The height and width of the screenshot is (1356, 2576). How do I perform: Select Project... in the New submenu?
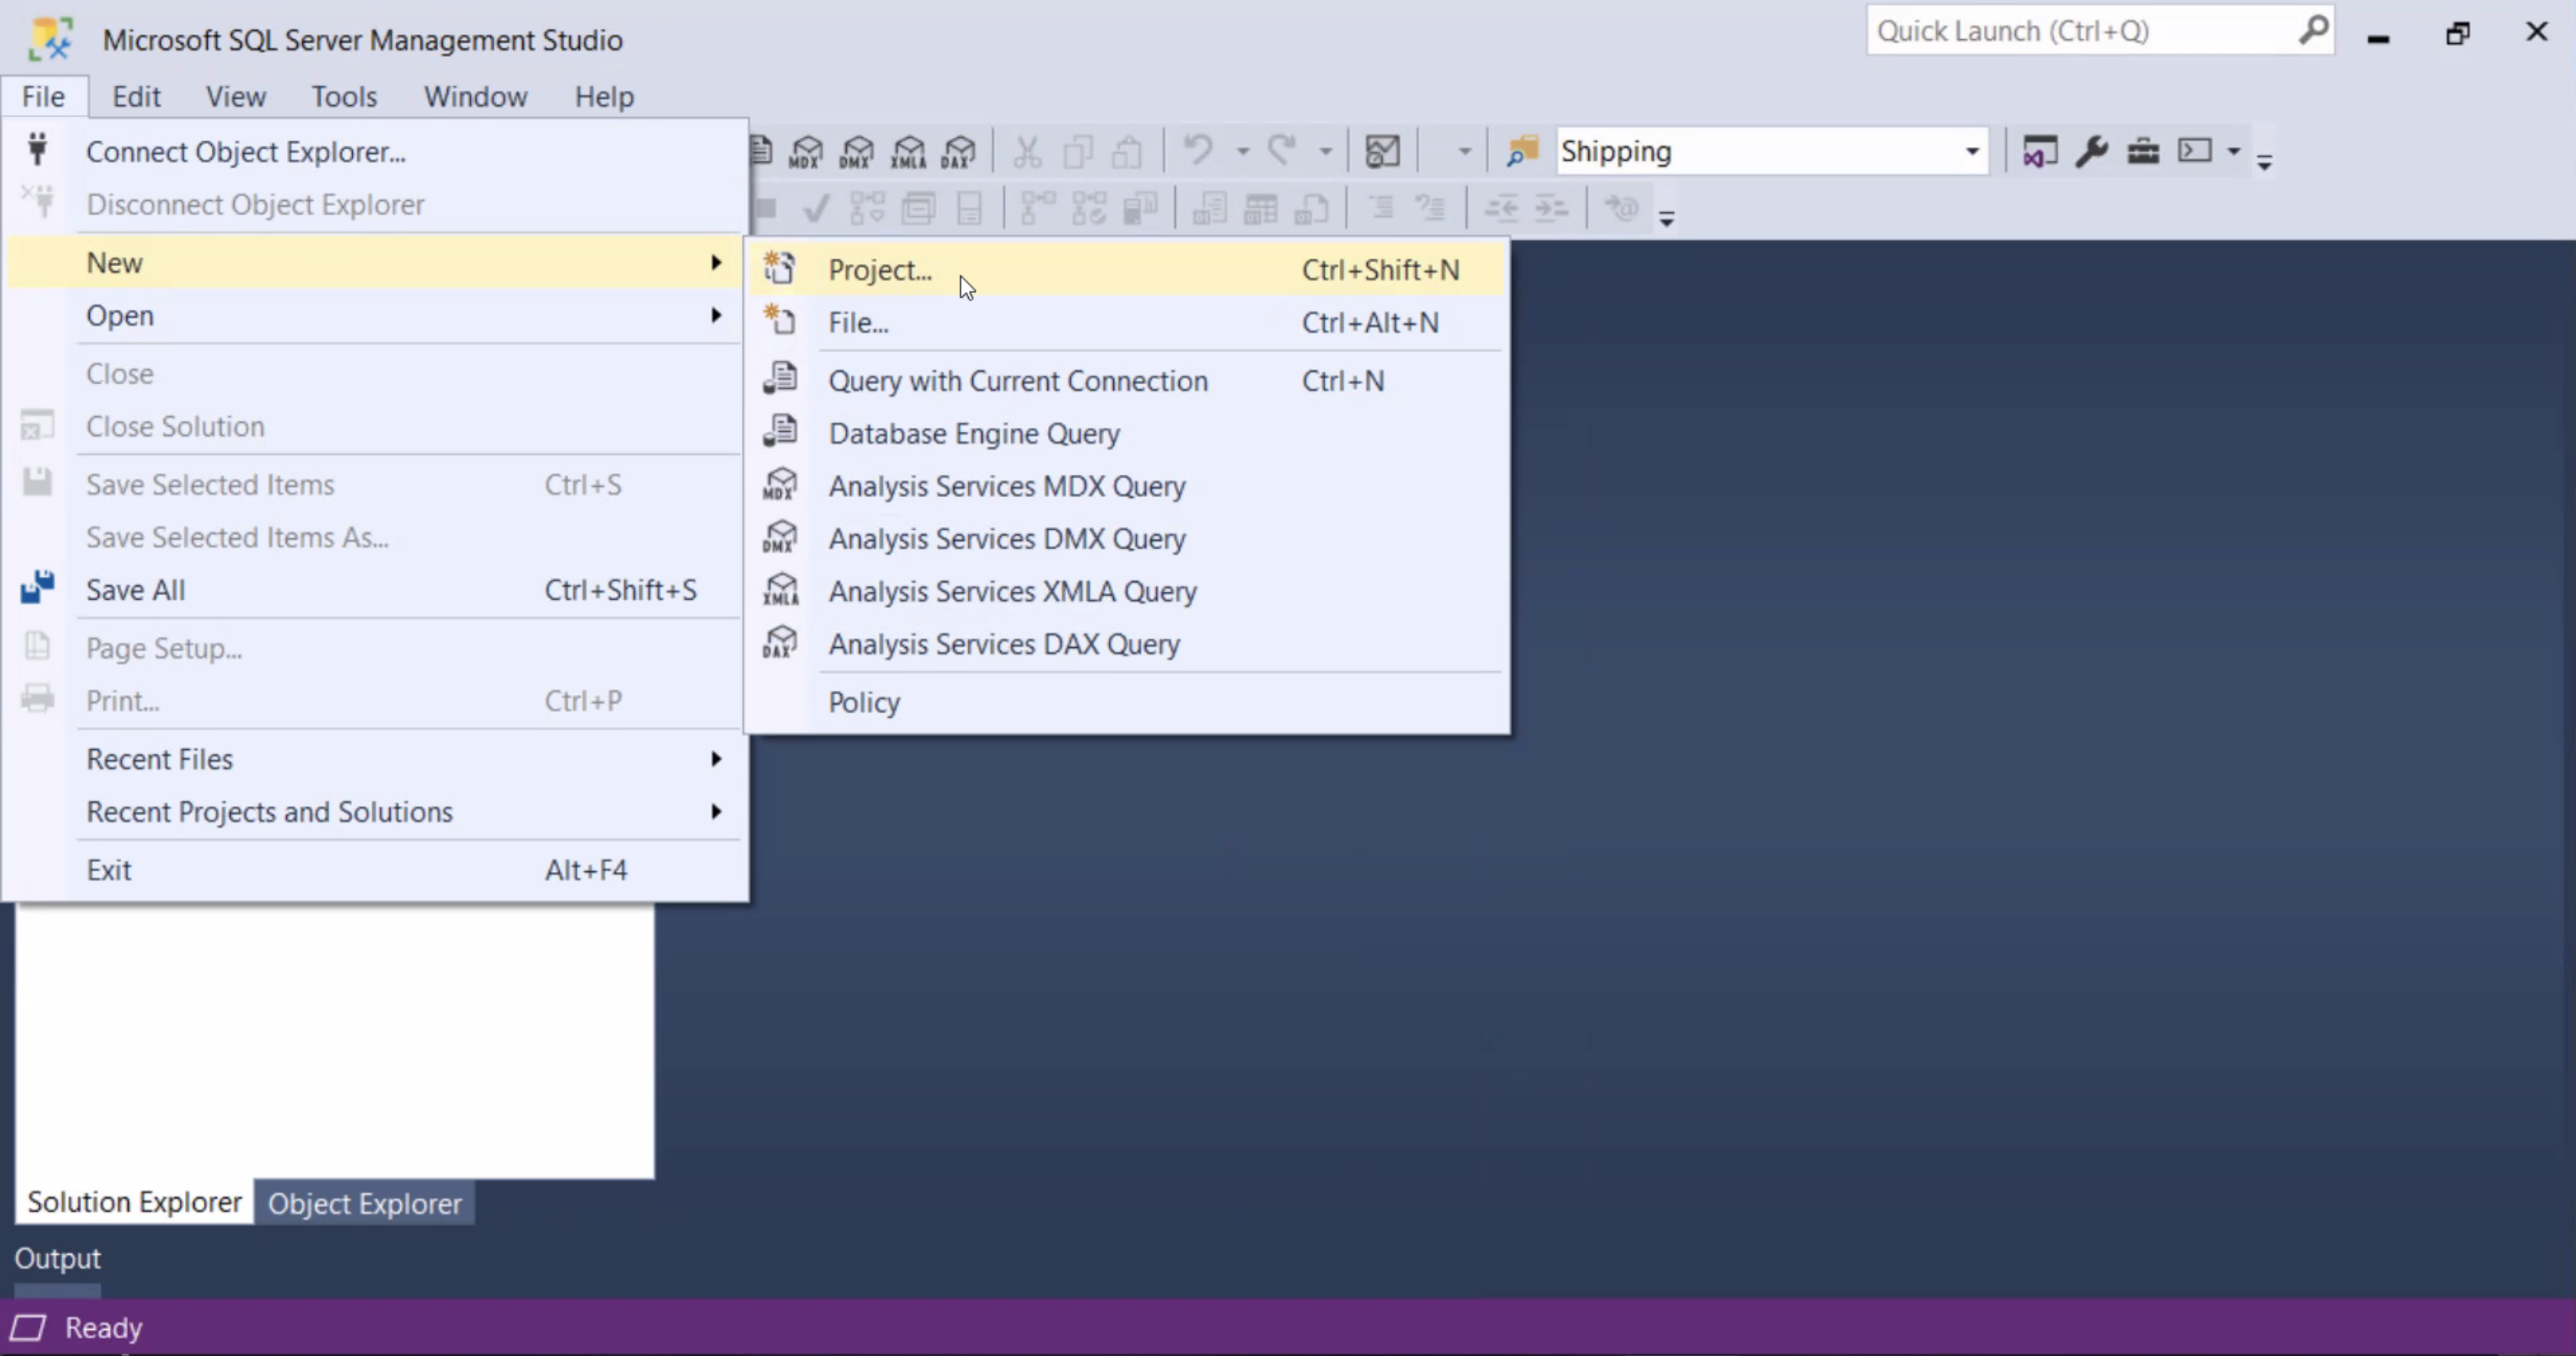click(x=1126, y=270)
